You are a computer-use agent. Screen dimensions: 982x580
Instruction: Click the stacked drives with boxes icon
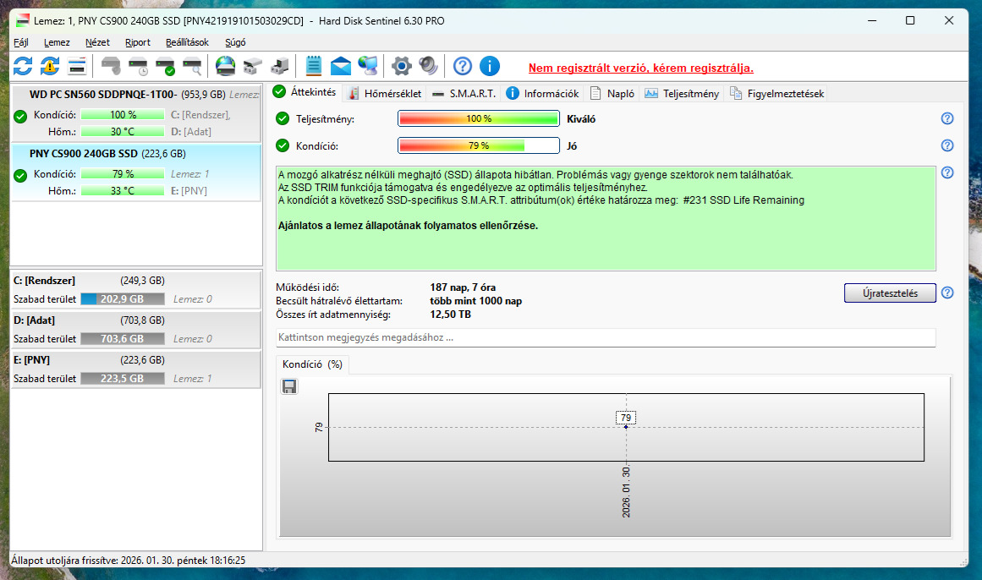tap(252, 66)
